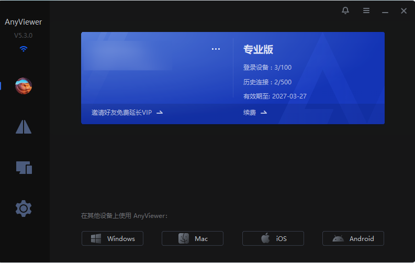Close the AnyViewer window
Screen dimensions: 415x263
click(404, 11)
